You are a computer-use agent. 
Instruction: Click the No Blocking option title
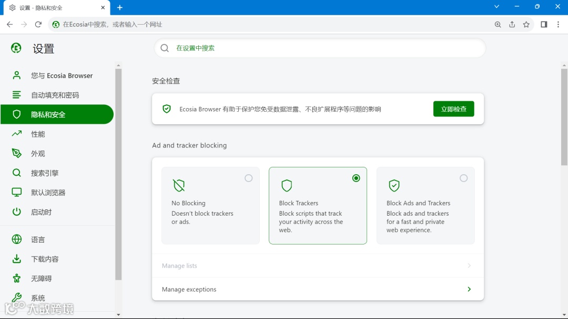[x=188, y=203]
